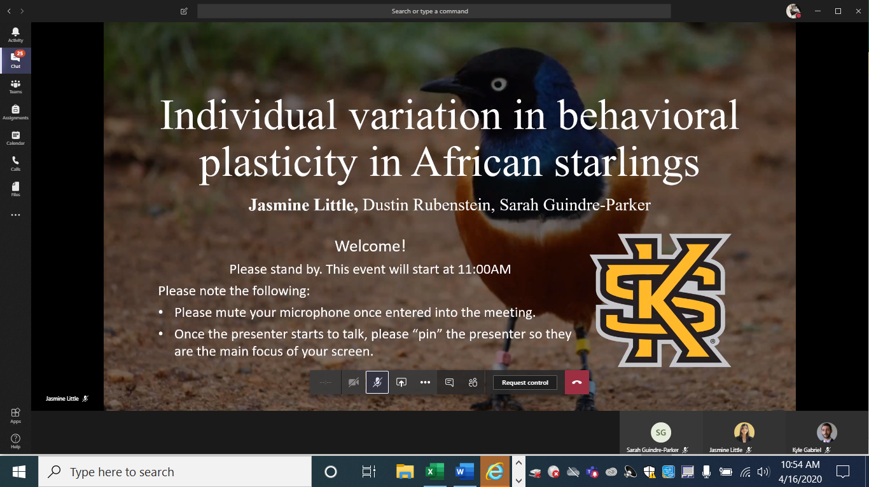This screenshot has height=487, width=869.
Task: Go to Teams section in sidebar
Action: 15,86
